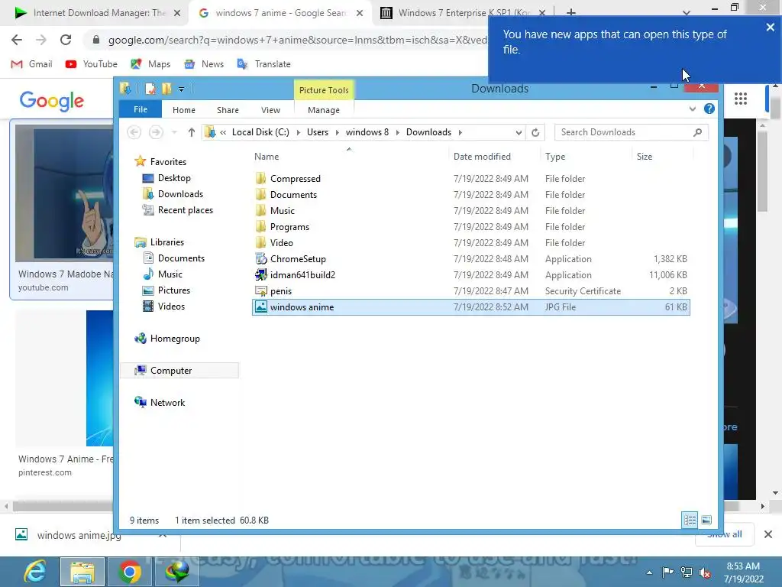Click New folder quick access toolbar icon
Image resolution: width=782 pixels, height=587 pixels.
(166, 89)
